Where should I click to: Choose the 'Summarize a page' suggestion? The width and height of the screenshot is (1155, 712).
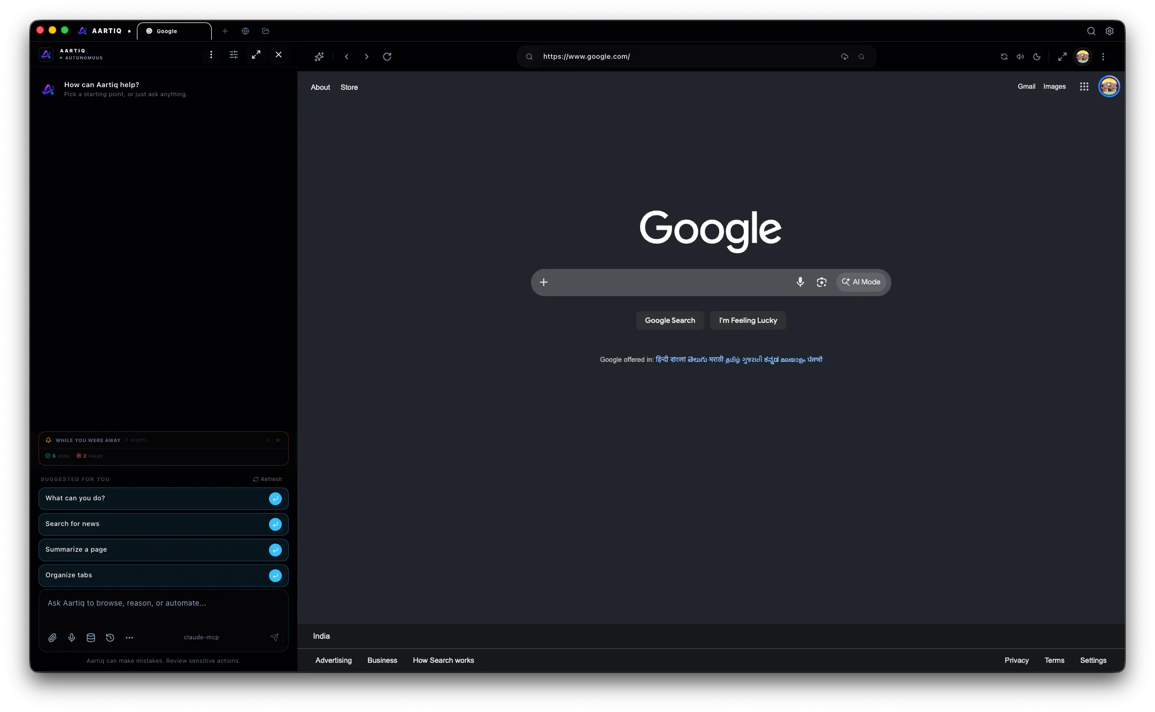click(x=164, y=550)
